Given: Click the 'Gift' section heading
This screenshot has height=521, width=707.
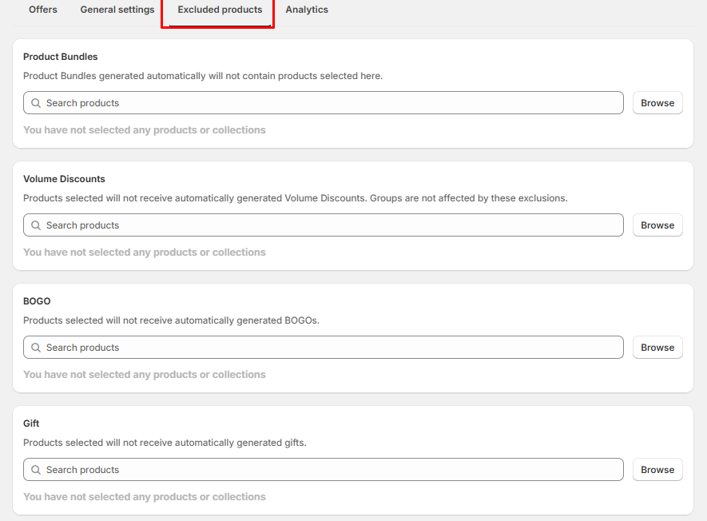Looking at the screenshot, I should 31,424.
